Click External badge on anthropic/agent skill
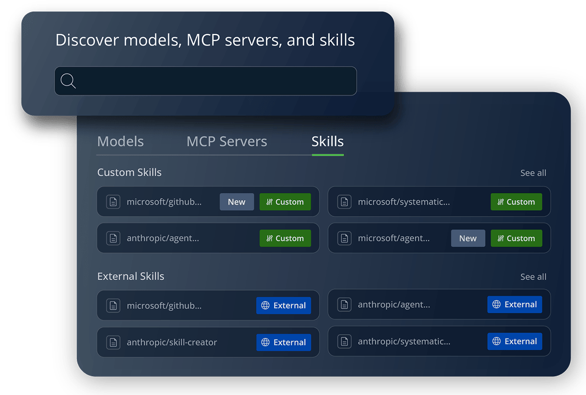Image resolution: width=586 pixels, height=395 pixels. 515,304
